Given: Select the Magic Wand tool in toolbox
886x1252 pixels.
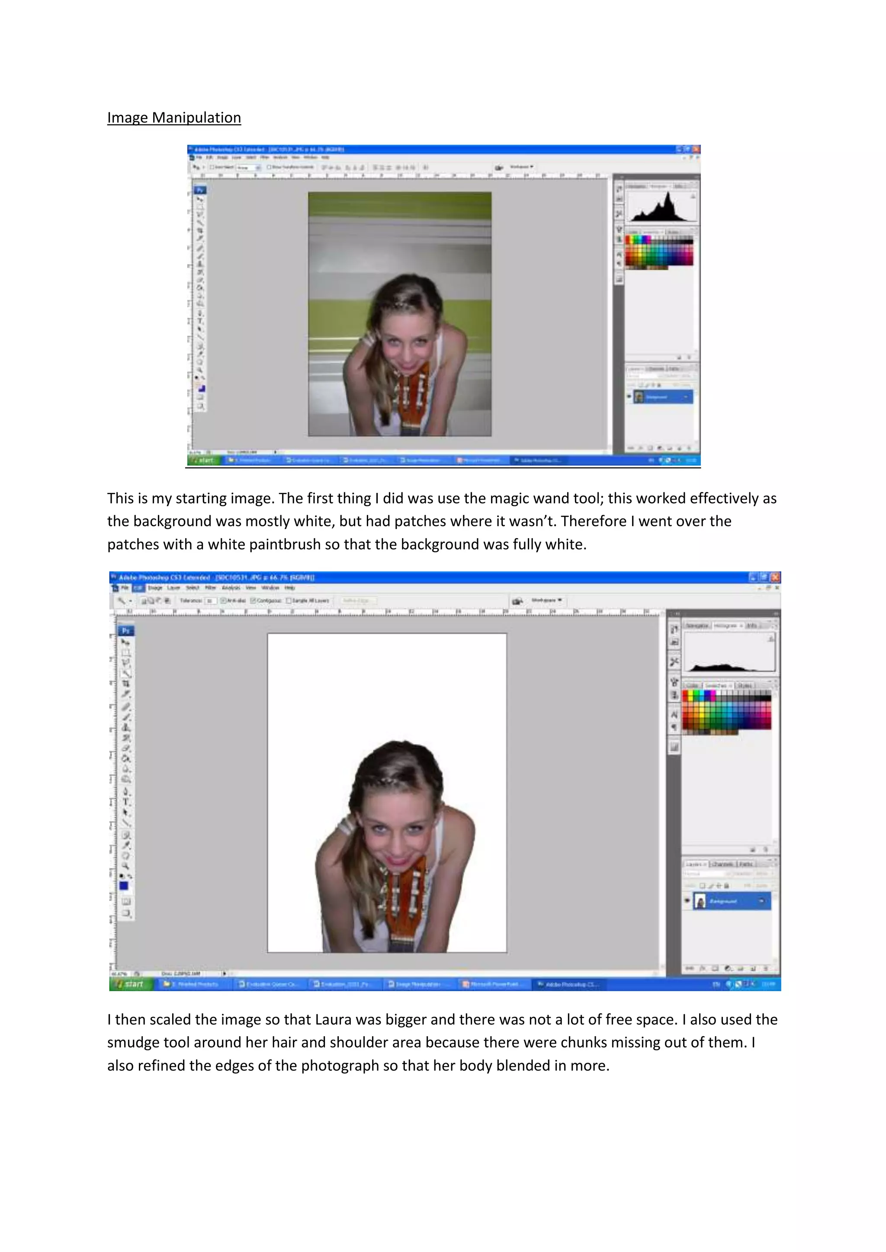Looking at the screenshot, I should coord(126,674).
